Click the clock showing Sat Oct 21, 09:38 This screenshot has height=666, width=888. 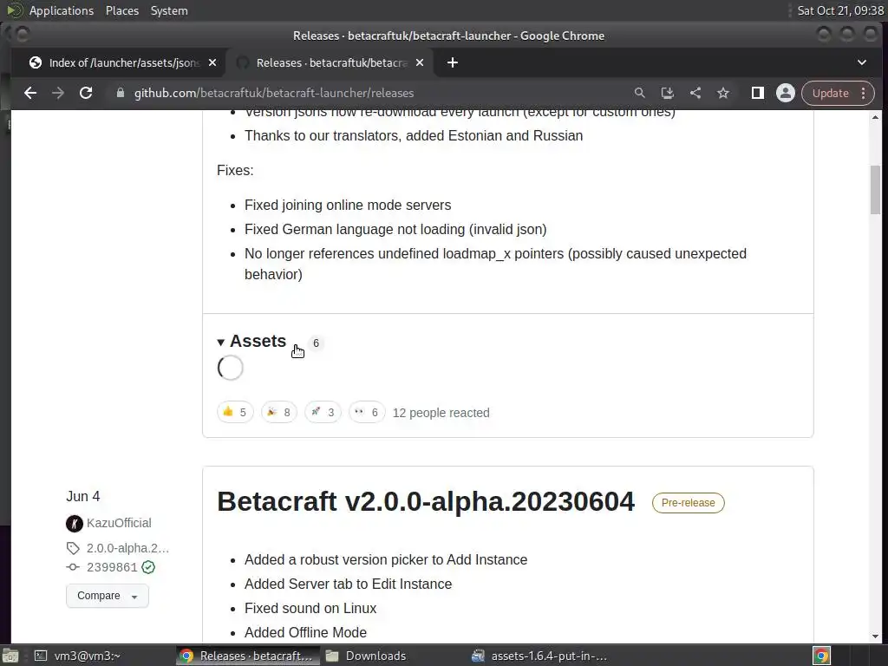[839, 10]
